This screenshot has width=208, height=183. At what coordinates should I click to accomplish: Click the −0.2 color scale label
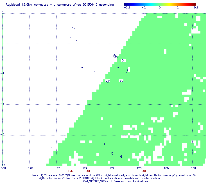pos(127,8)
